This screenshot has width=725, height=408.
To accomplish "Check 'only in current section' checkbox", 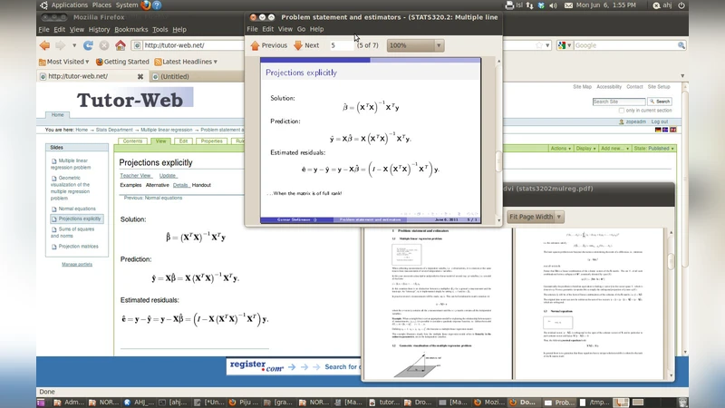I will [621, 110].
